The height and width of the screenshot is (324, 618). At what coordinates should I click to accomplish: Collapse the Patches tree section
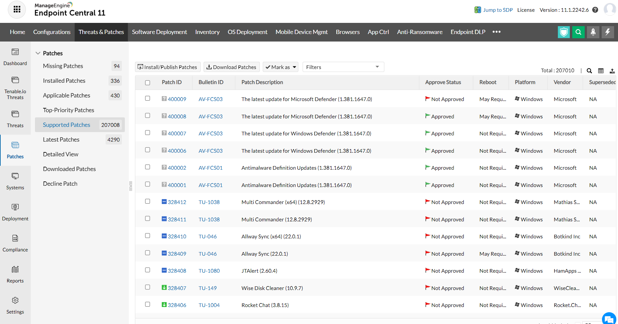click(38, 53)
